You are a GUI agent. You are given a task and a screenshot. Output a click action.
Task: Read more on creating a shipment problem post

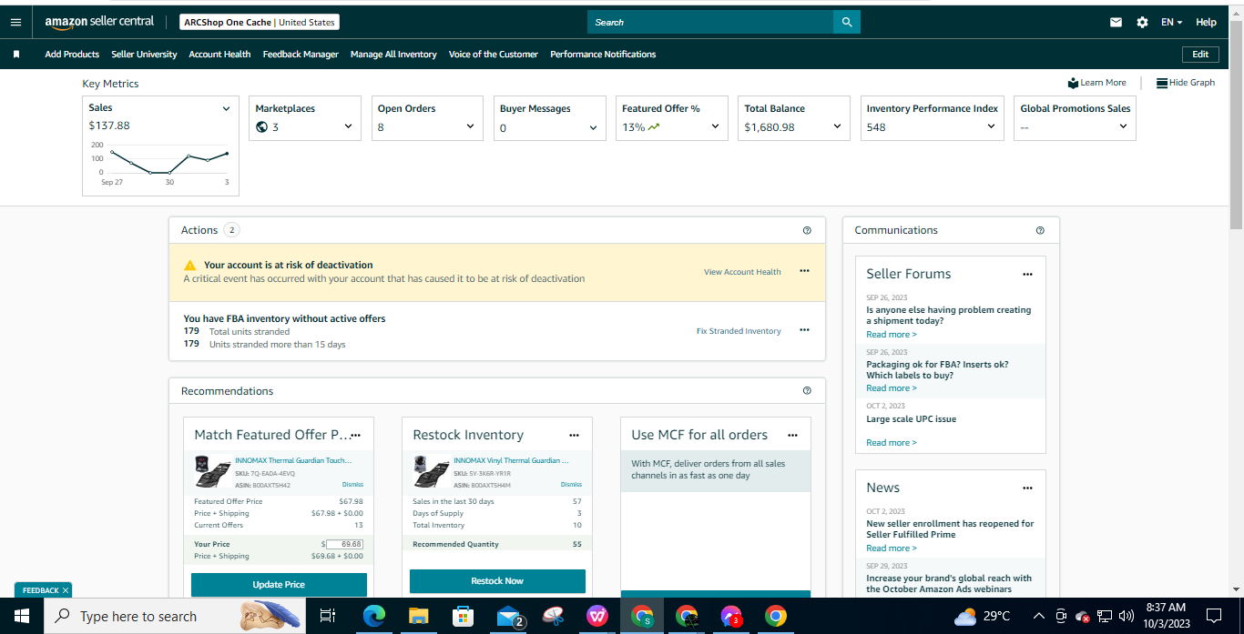click(x=892, y=335)
